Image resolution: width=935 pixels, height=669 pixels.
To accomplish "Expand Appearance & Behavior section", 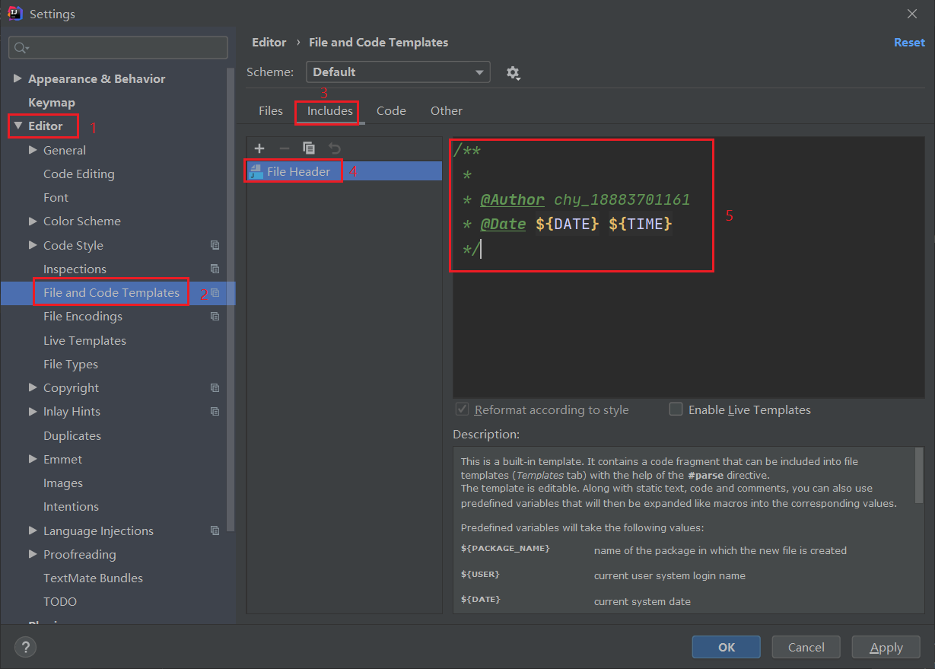I will point(18,78).
